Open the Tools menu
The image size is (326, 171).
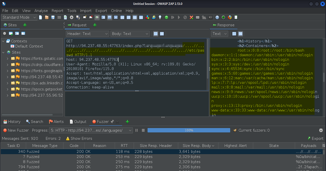(x=72, y=11)
